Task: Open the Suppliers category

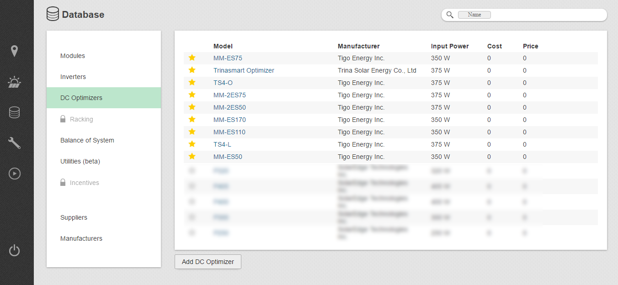Action: [x=104, y=217]
